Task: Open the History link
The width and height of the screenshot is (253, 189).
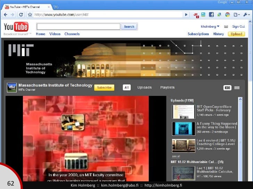Action: coord(218,34)
